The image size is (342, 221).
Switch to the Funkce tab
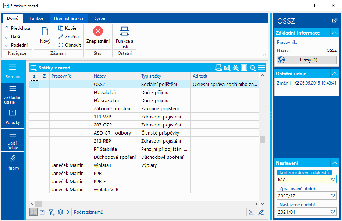coord(36,18)
